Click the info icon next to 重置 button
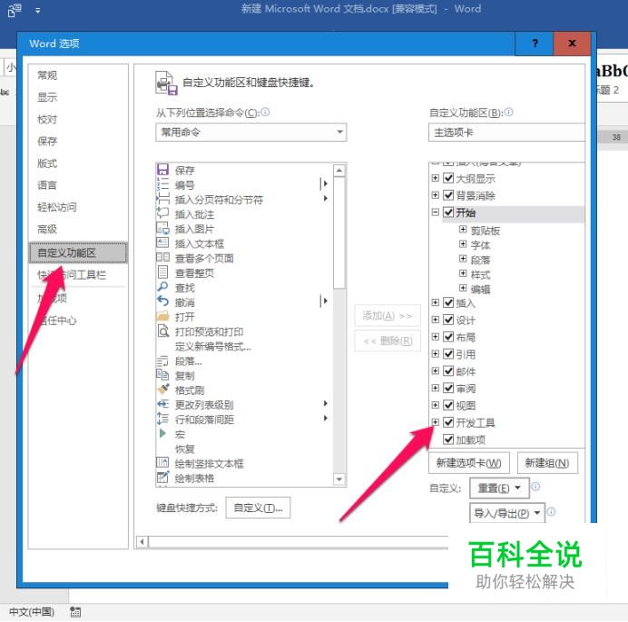Screen dimensions: 628x622 [535, 487]
